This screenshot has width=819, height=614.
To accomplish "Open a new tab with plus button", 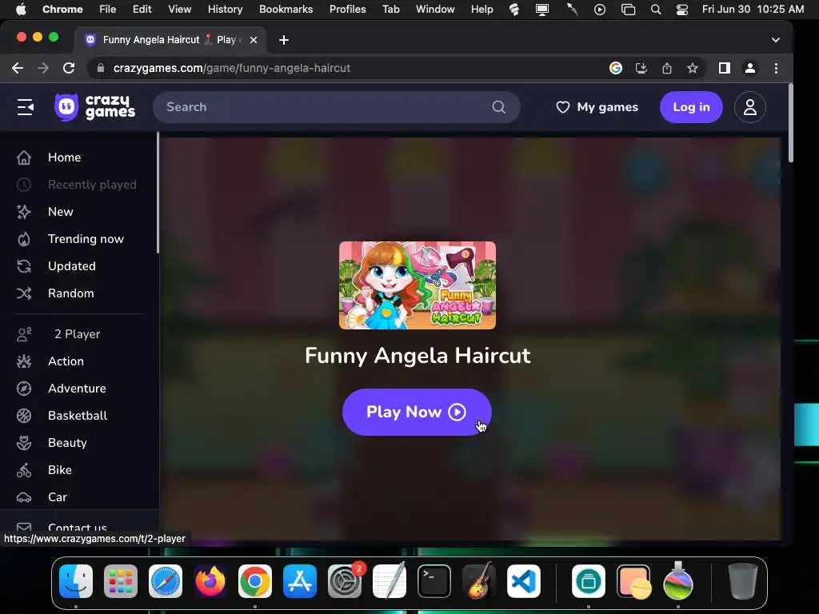I will [284, 40].
